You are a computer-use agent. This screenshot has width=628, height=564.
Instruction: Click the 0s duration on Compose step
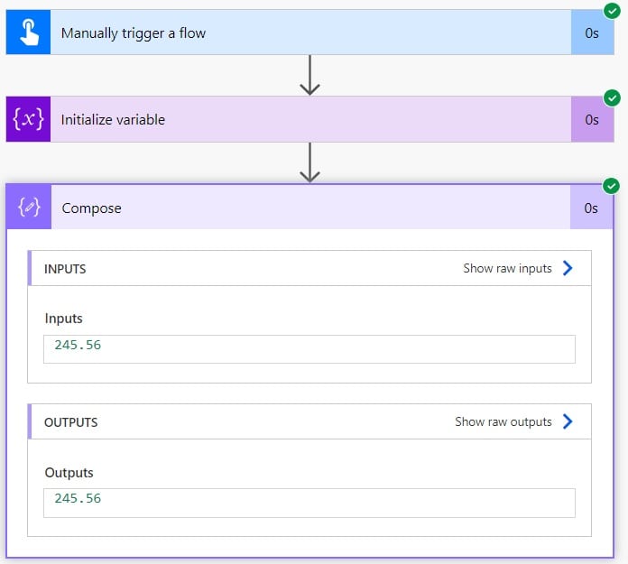[591, 208]
